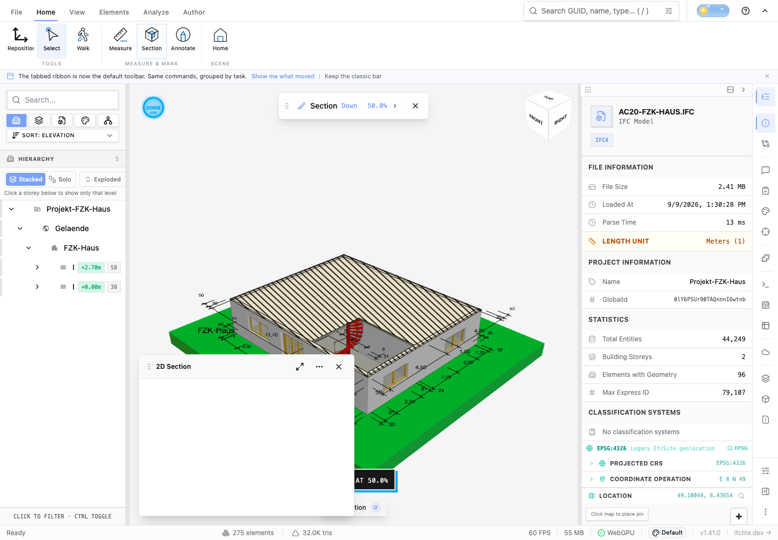Follow the Show me what moved link
Image resolution: width=778 pixels, height=540 pixels.
point(283,76)
